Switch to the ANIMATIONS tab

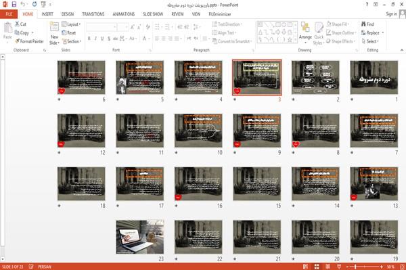[x=124, y=14]
